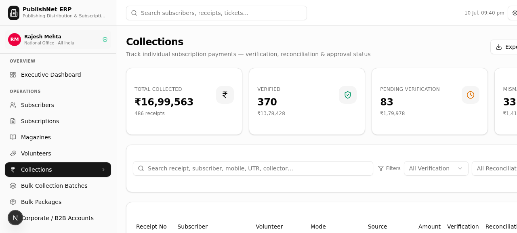Click the Amount column header
This screenshot has height=233, width=517.
pos(429,227)
